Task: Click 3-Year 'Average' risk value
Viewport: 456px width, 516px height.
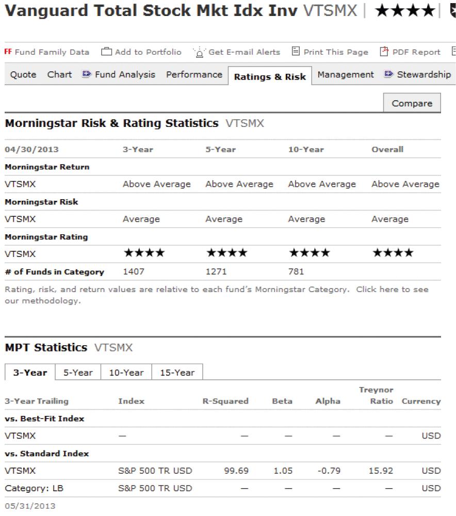Action: pos(141,219)
